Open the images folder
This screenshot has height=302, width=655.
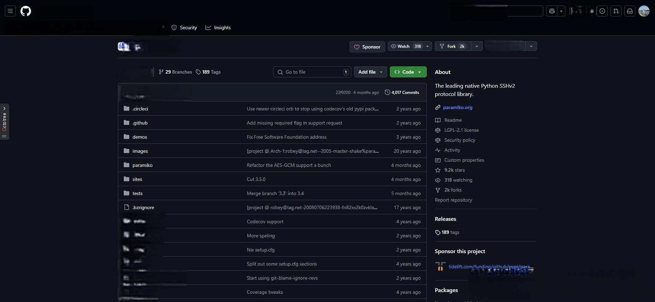pyautogui.click(x=140, y=151)
